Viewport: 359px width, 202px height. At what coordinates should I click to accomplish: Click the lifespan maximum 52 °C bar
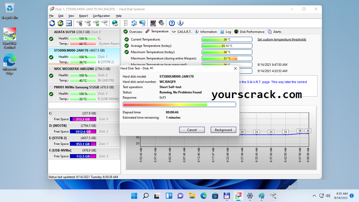tap(227, 59)
